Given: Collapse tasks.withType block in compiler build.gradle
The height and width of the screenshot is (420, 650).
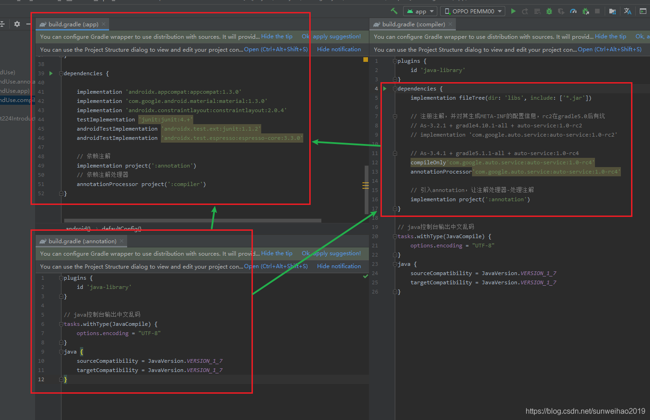Looking at the screenshot, I should 395,236.
